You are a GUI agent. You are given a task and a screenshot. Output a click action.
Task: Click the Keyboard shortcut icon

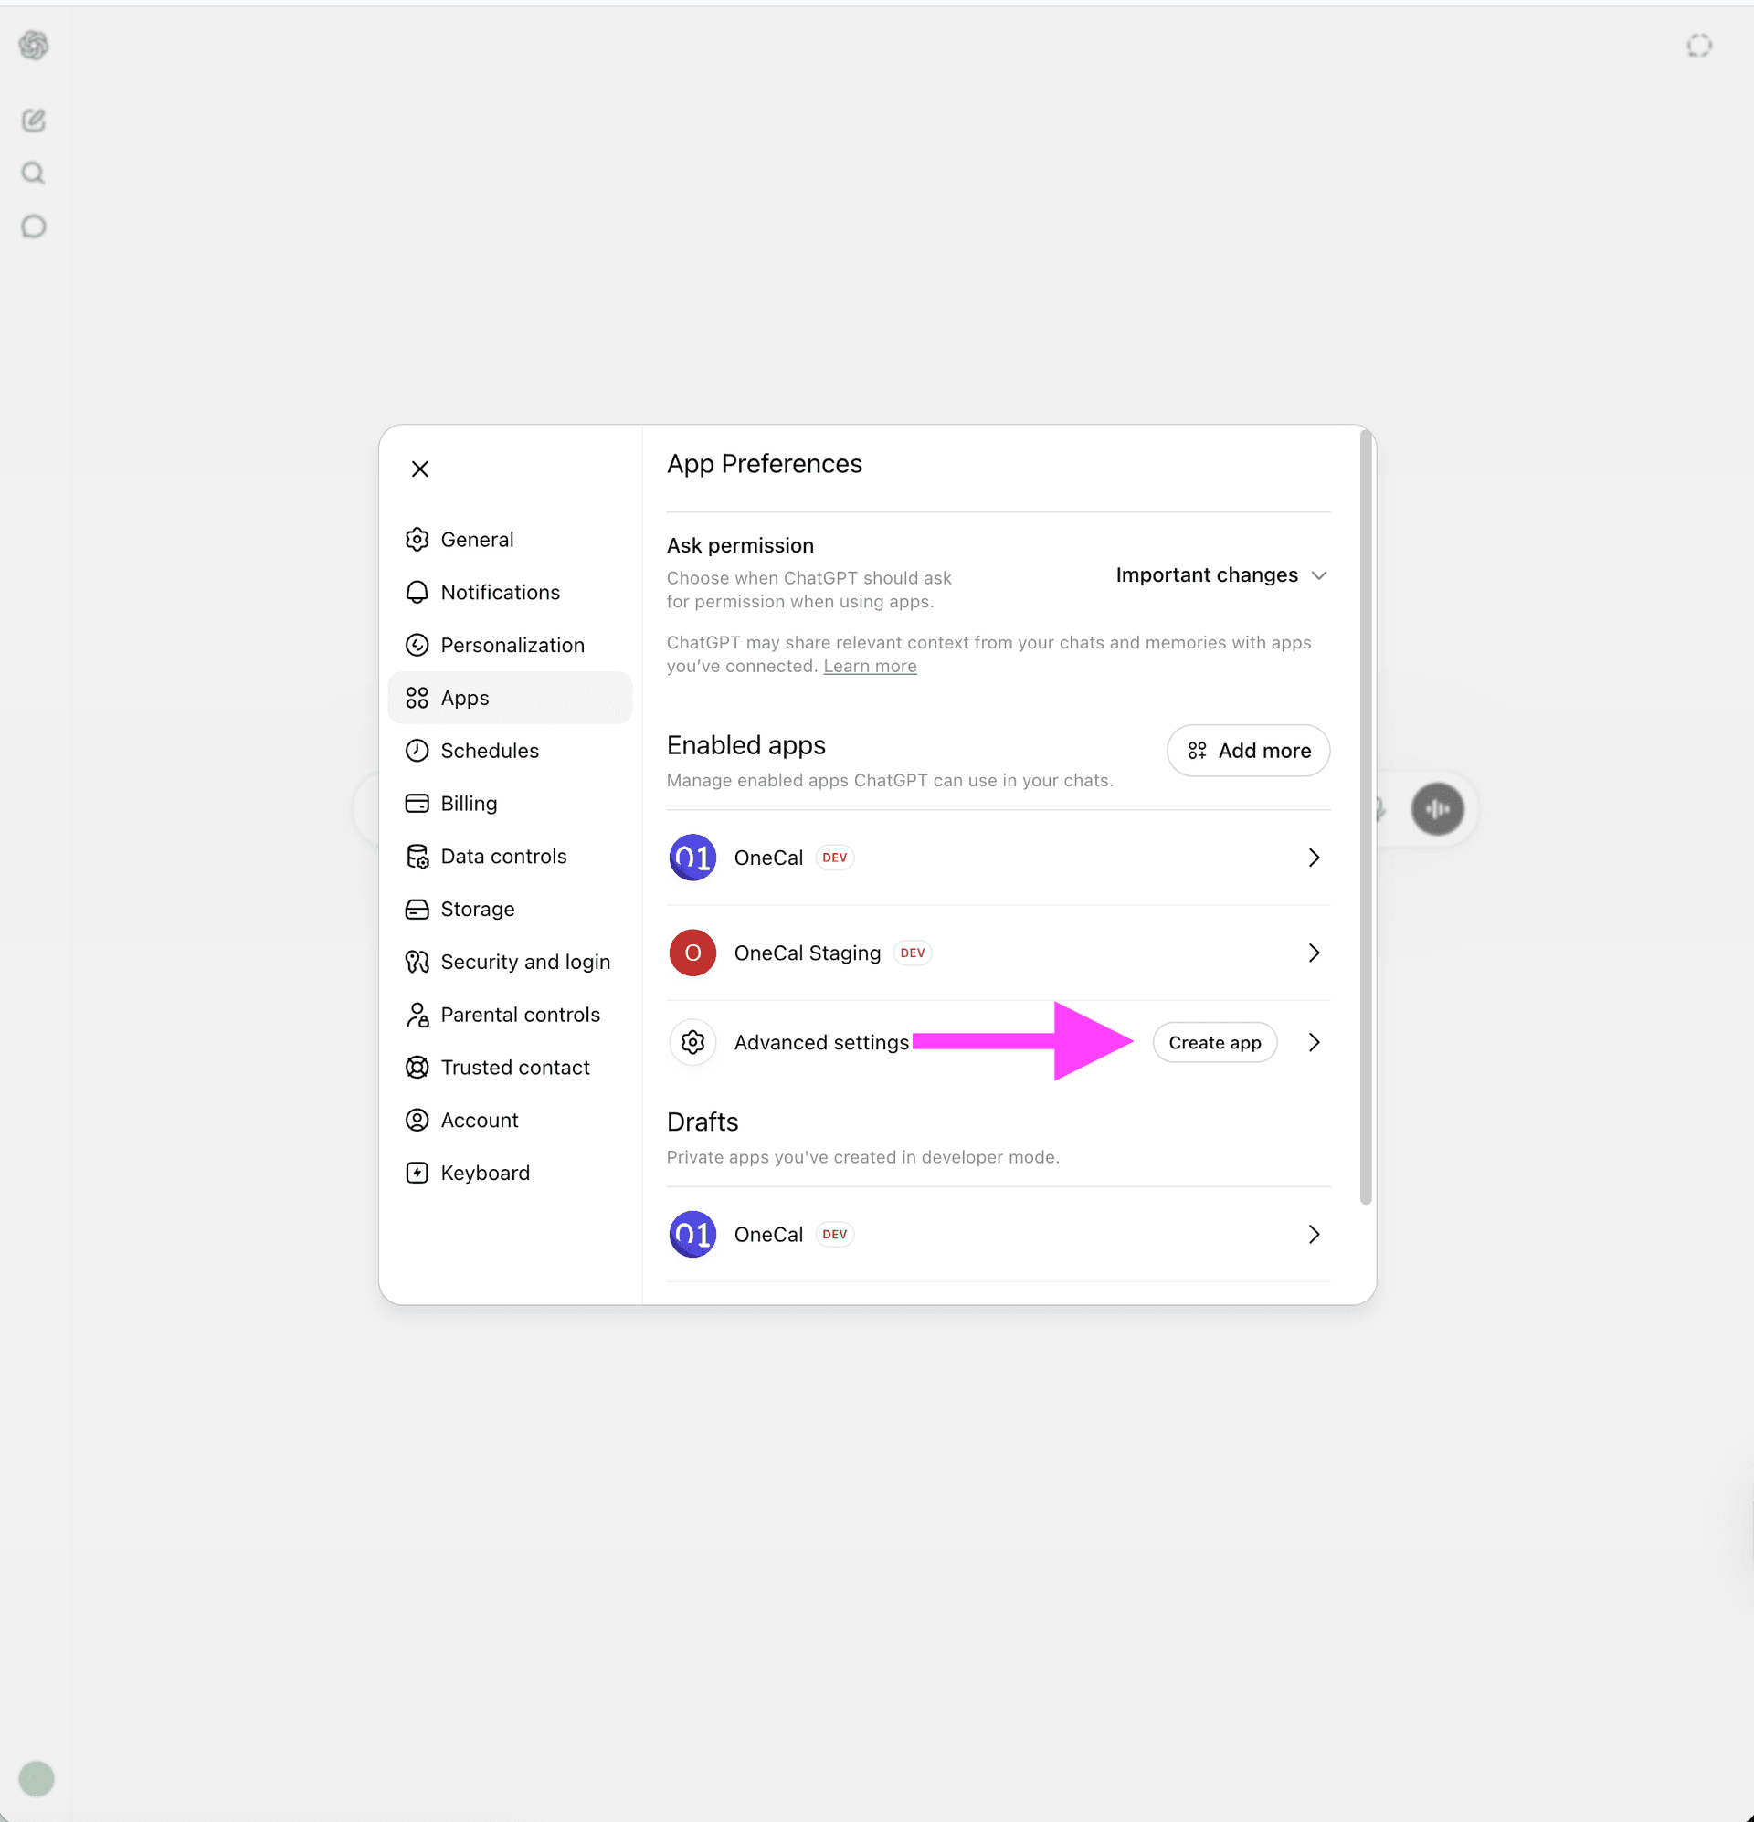(417, 1174)
